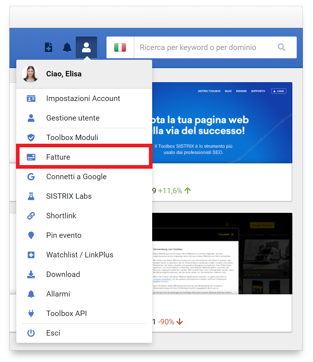Click the Google G icon
The image size is (313, 362).
point(31,177)
